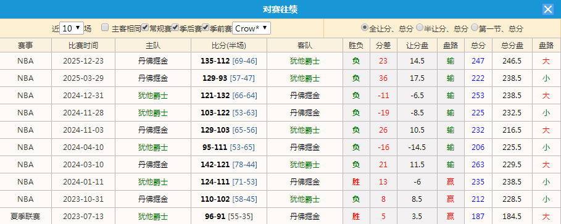Click the 赛事 column header
The image size is (561, 224).
25,46
